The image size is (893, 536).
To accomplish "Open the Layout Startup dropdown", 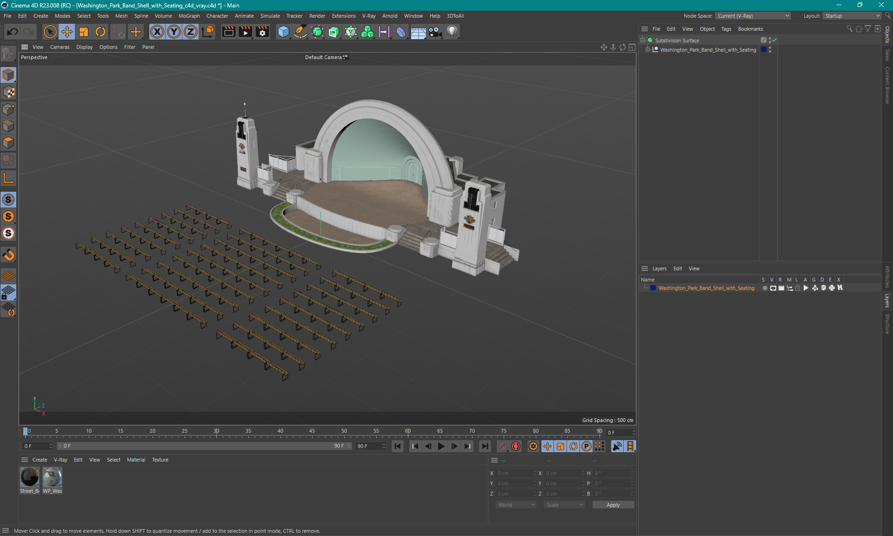I will pos(852,16).
